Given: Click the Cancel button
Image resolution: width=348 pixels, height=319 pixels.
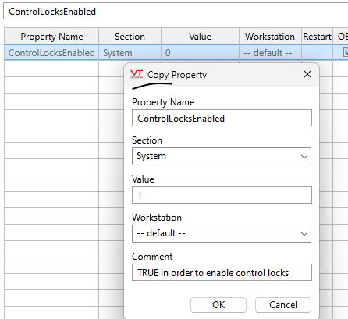Looking at the screenshot, I should click(x=283, y=305).
